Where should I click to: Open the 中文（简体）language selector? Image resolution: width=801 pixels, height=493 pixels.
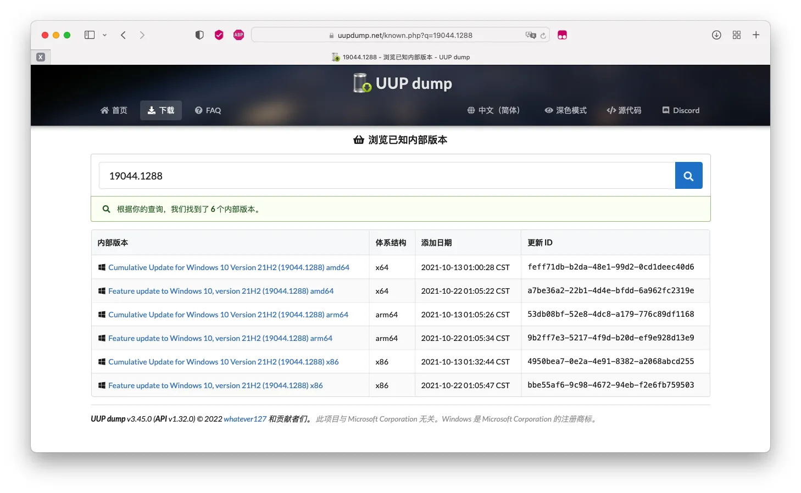click(x=493, y=110)
